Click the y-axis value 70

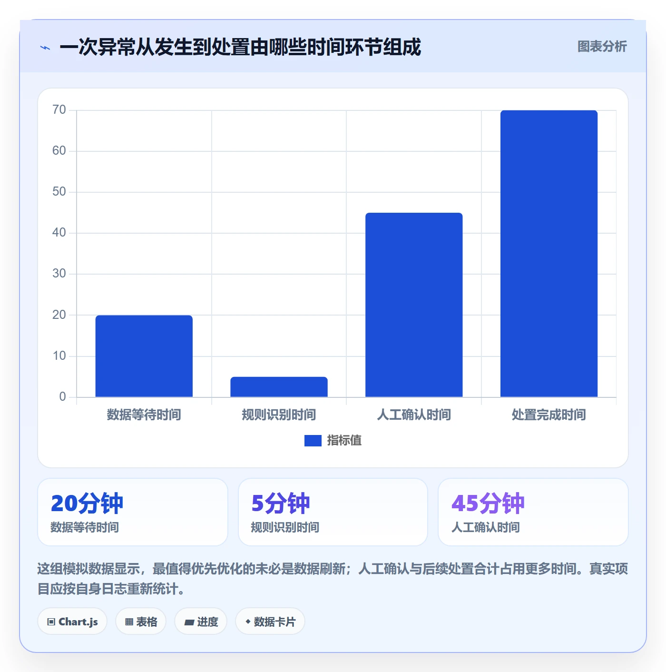tap(59, 110)
